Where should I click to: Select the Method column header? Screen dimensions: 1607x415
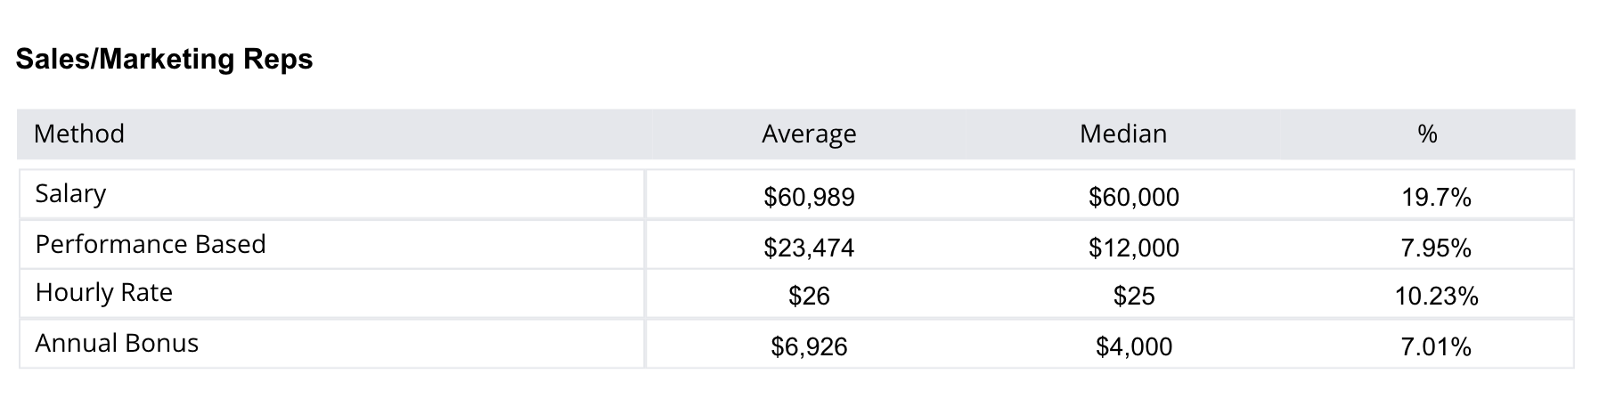pyautogui.click(x=79, y=134)
